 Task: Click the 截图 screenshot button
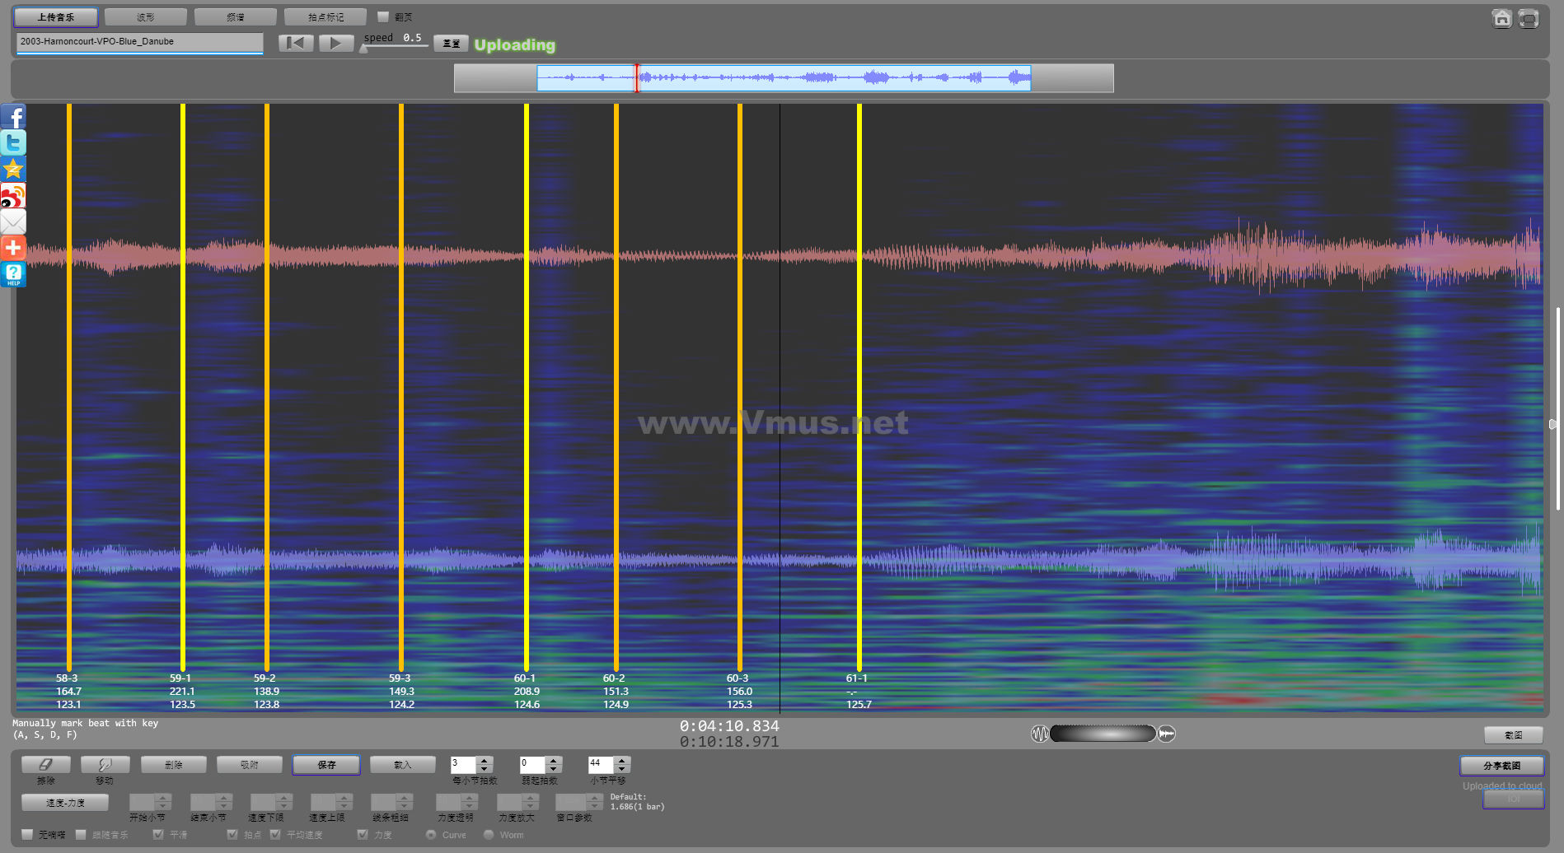click(1514, 735)
